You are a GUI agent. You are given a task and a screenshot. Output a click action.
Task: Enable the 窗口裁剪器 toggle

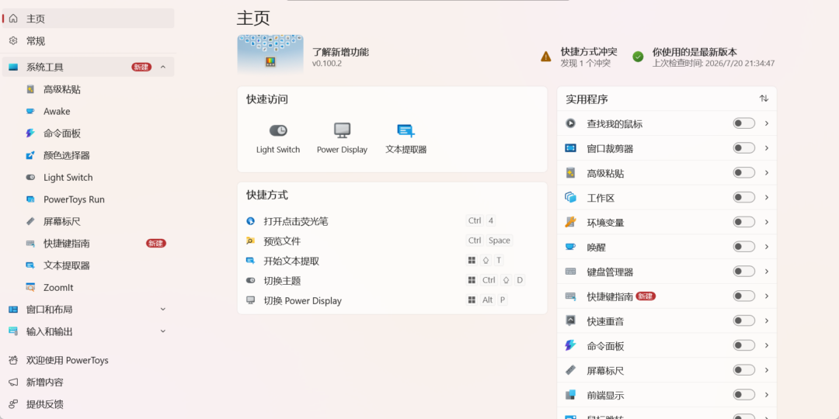coord(743,148)
